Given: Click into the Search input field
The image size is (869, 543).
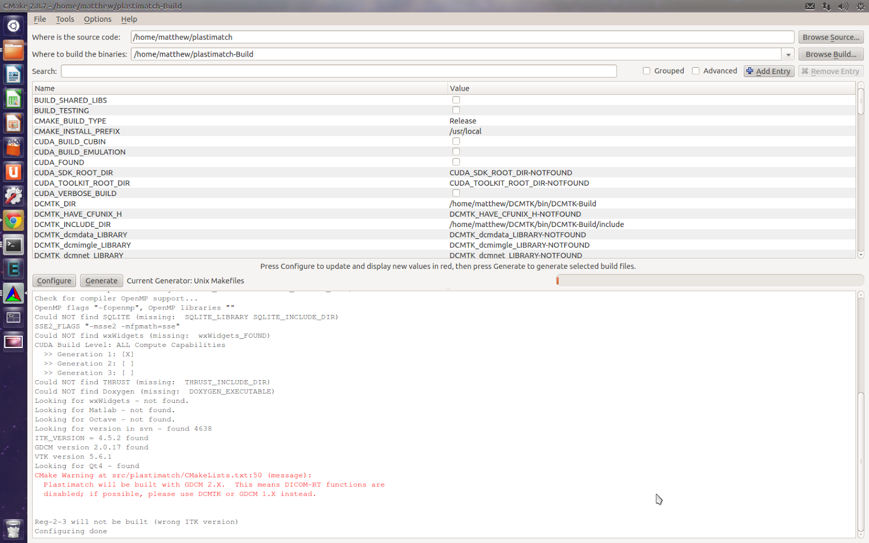Looking at the screenshot, I should pos(338,71).
